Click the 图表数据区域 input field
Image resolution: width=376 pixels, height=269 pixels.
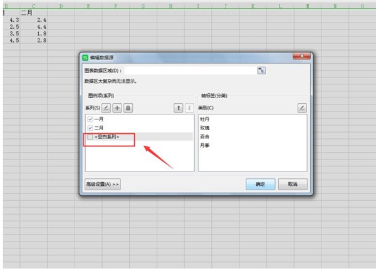(190, 71)
